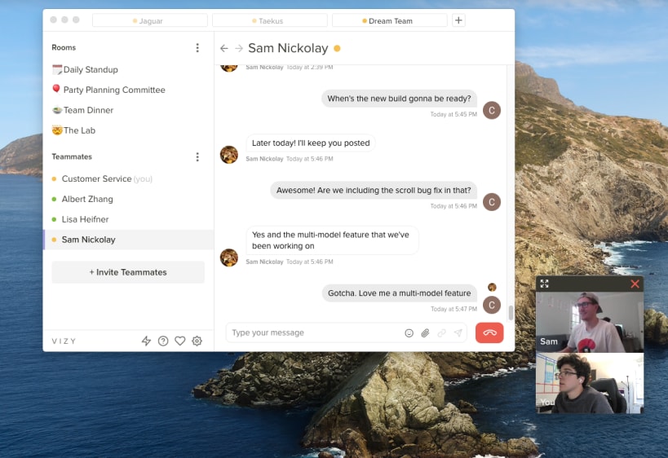The width and height of the screenshot is (668, 458).
Task: Click the Invite Teammates button
Action: point(128,272)
